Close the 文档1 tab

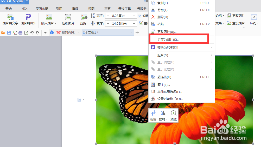coord(131,33)
